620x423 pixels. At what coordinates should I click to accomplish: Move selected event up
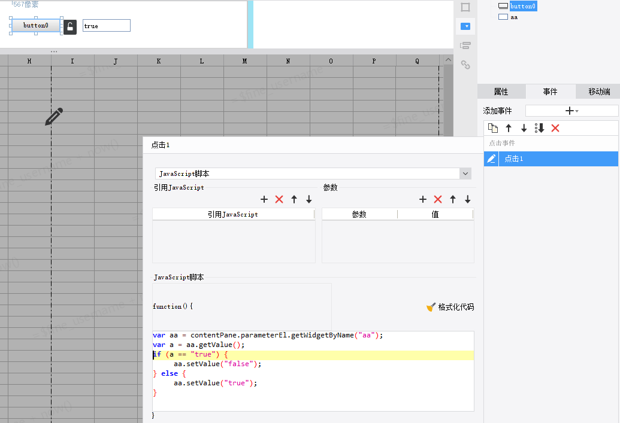point(509,128)
